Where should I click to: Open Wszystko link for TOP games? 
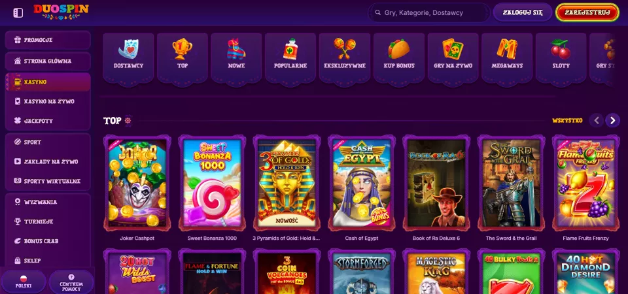pos(567,120)
